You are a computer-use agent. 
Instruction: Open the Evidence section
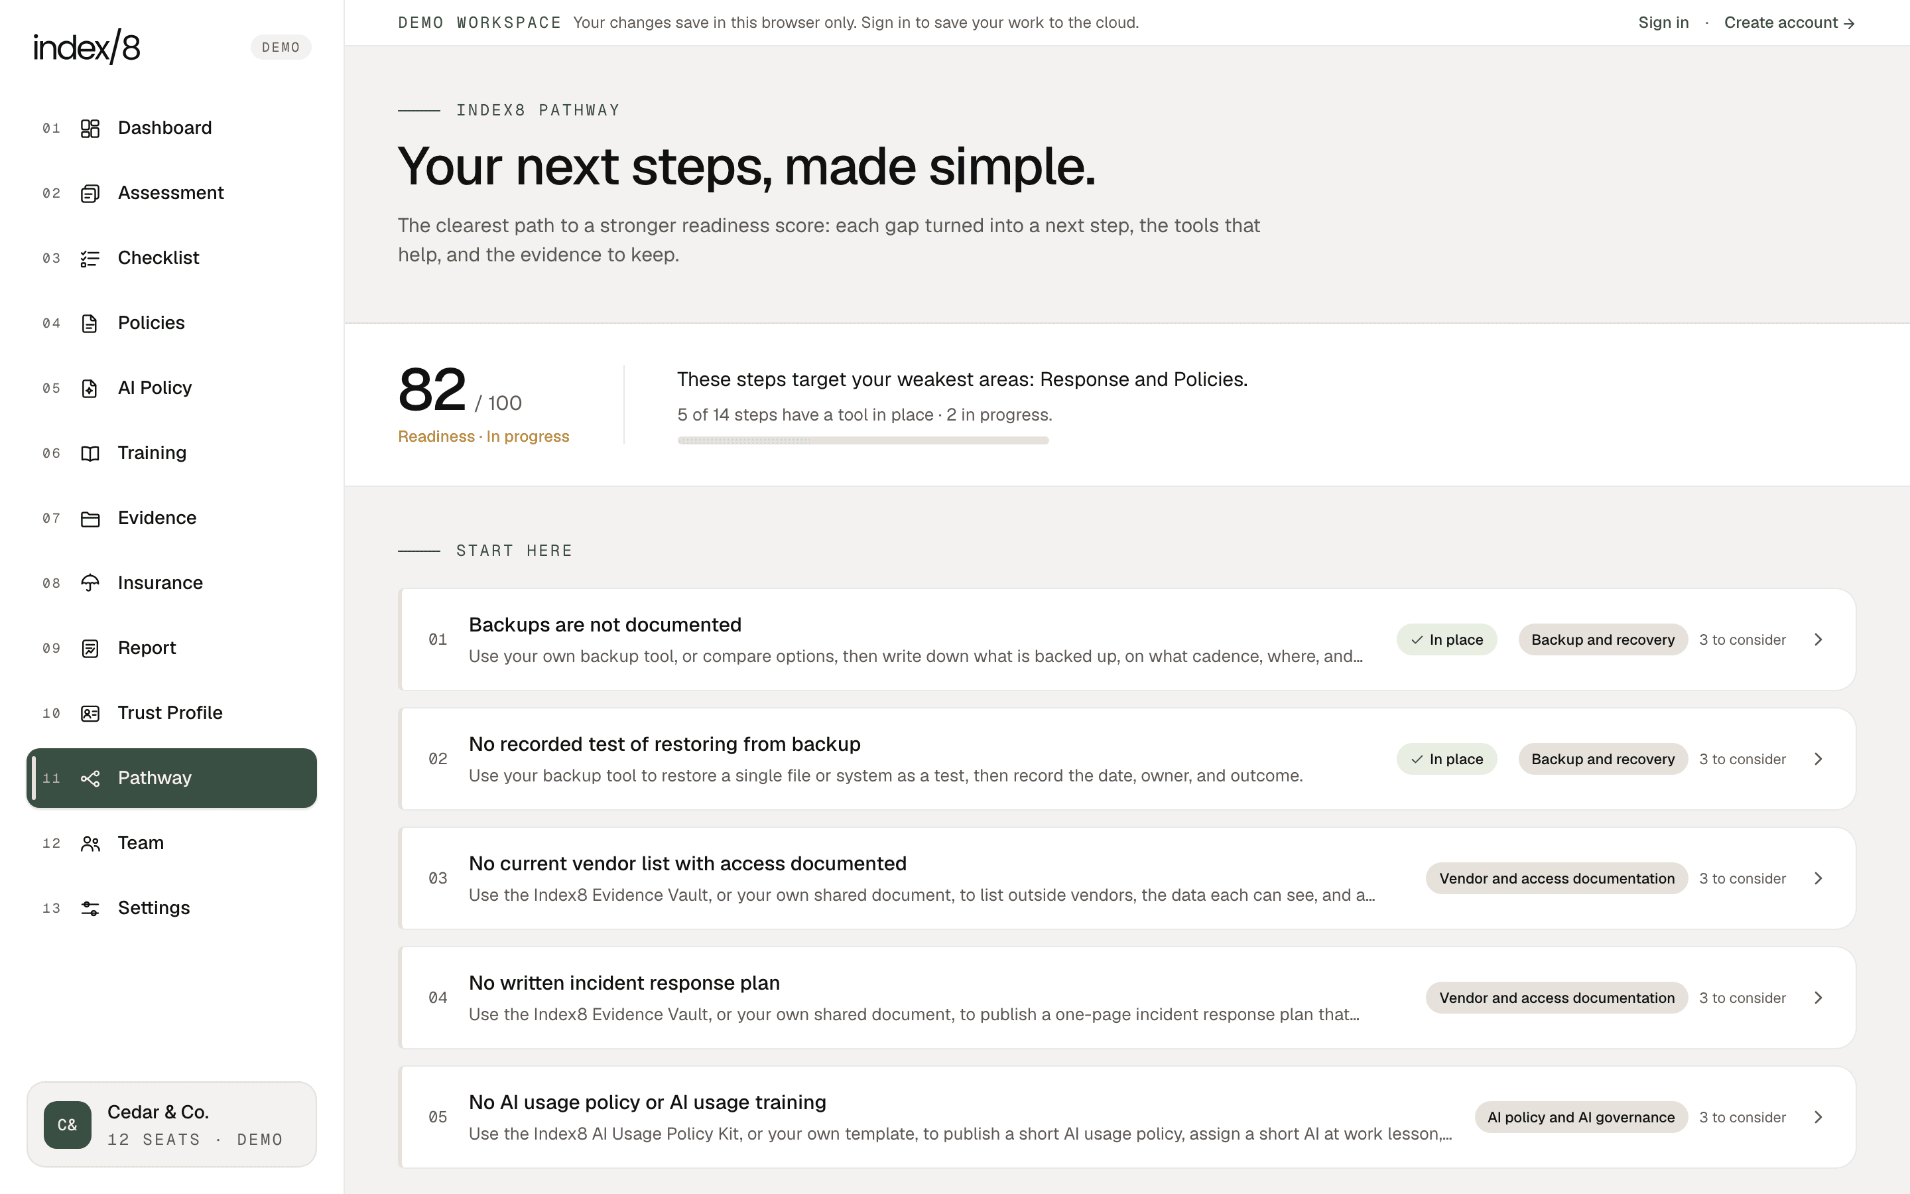pyautogui.click(x=171, y=518)
